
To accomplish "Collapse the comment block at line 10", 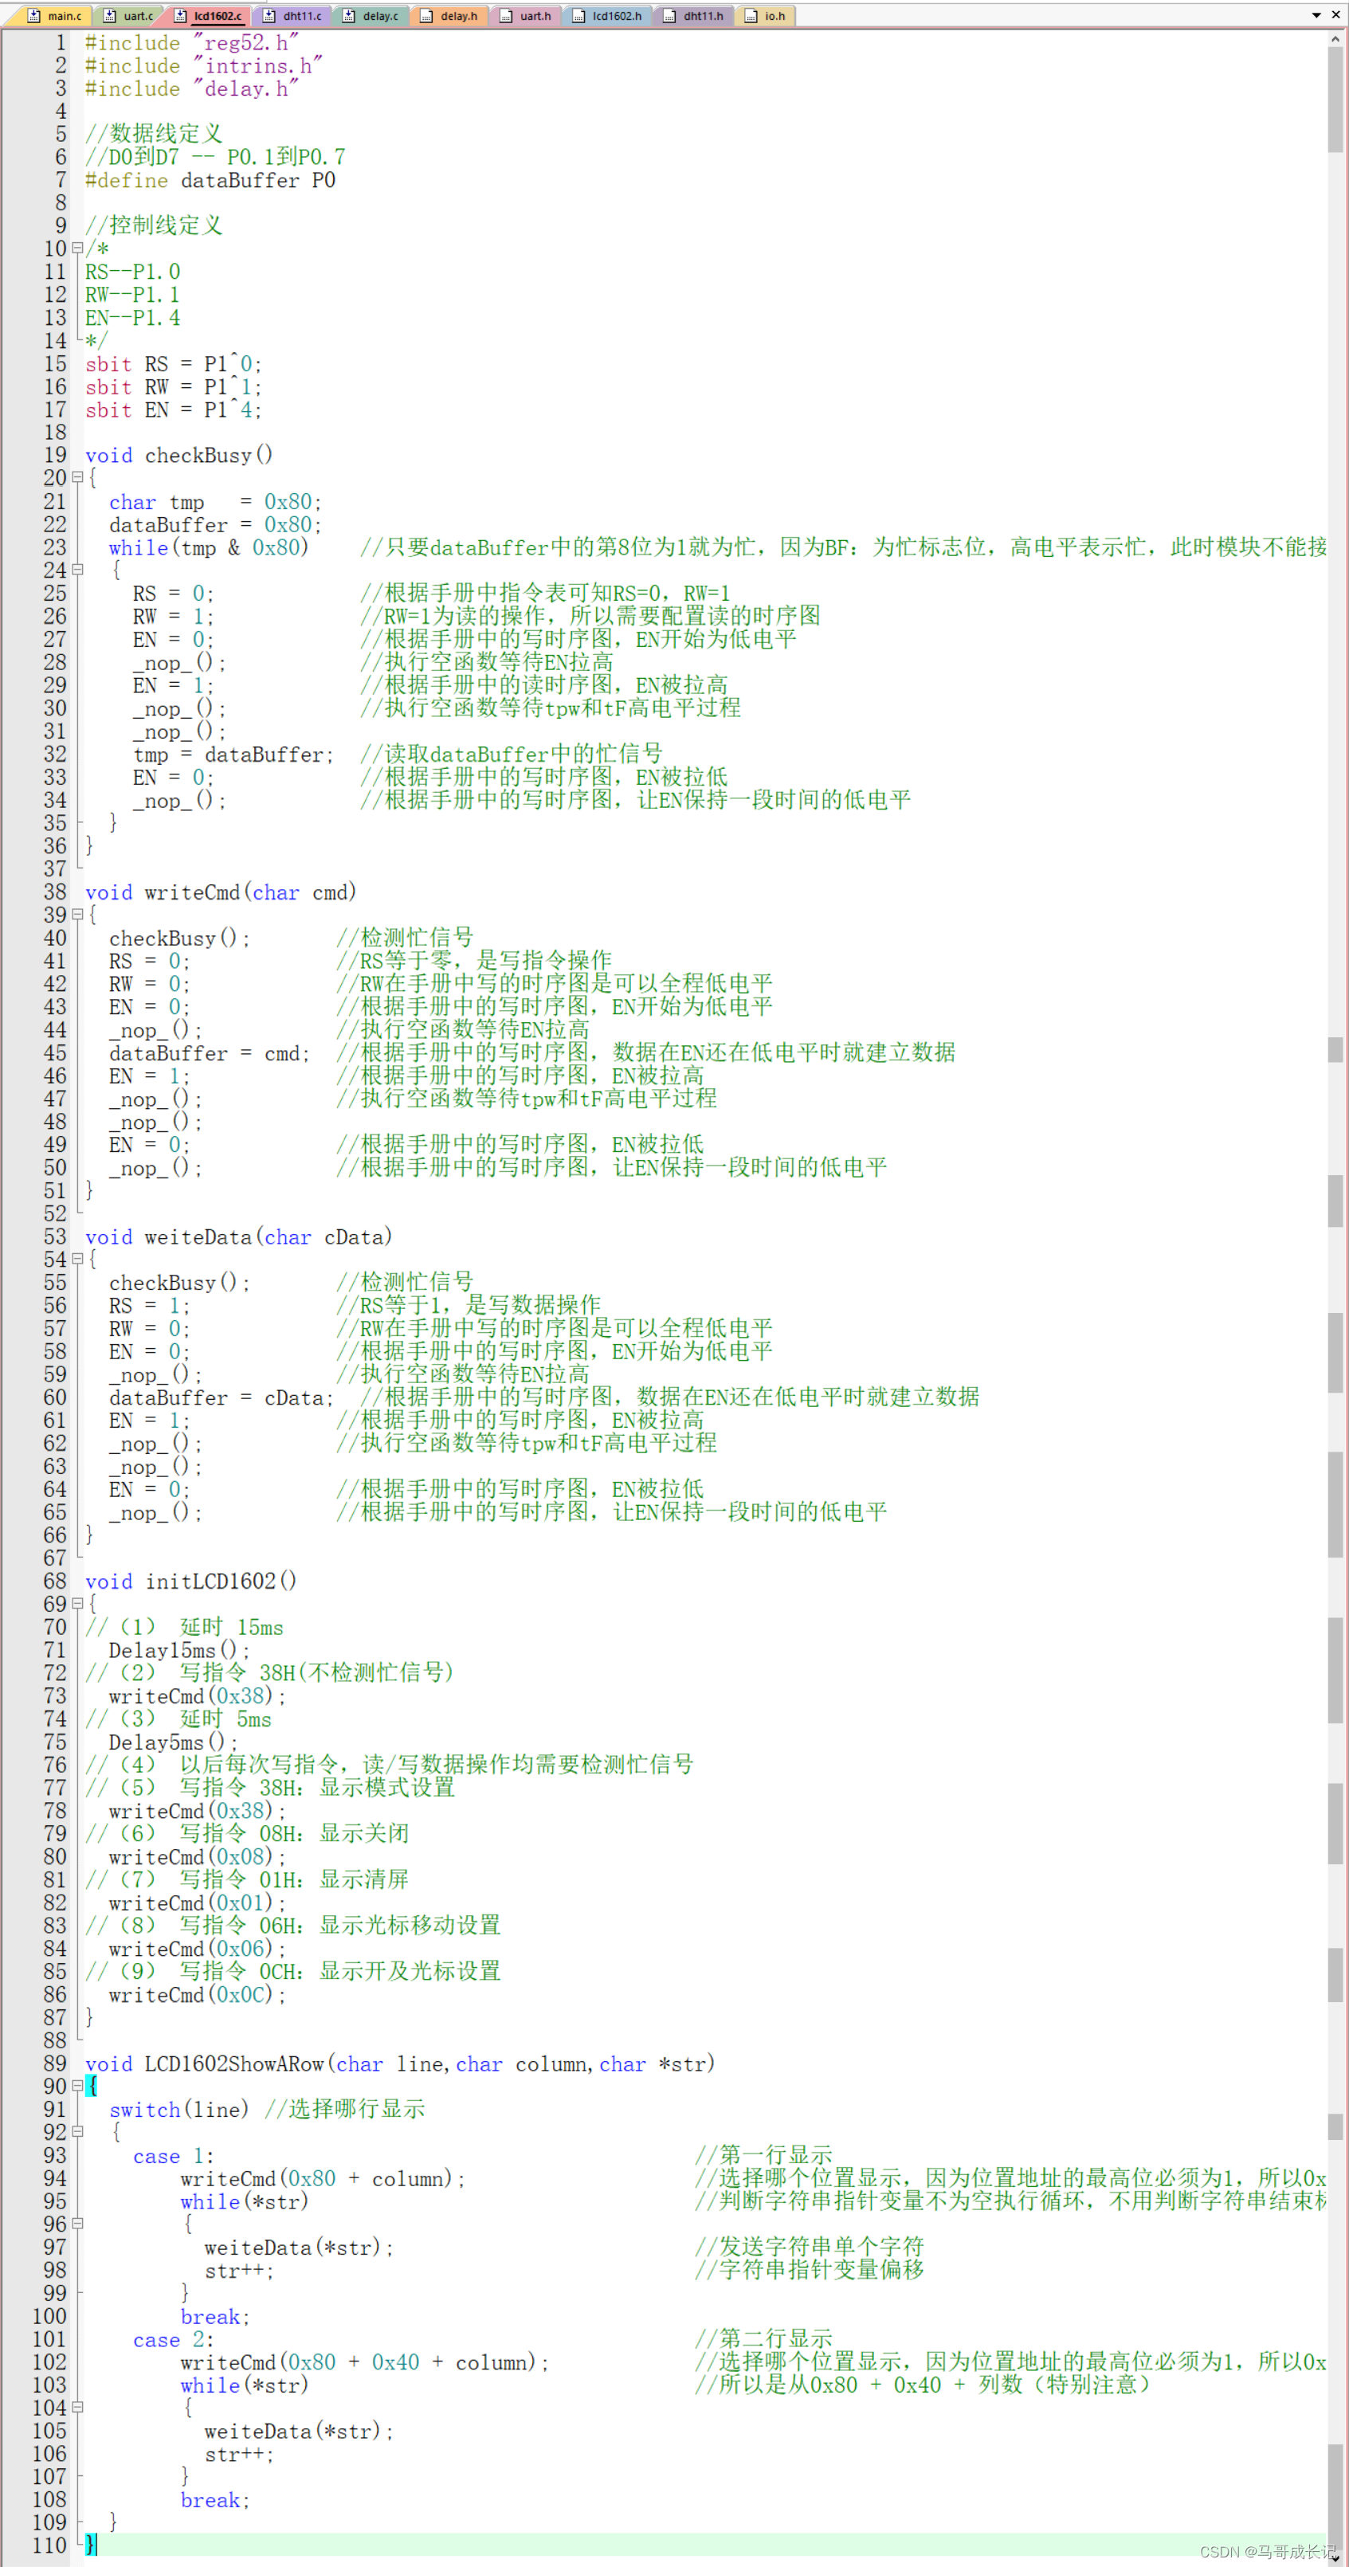I will (78, 248).
